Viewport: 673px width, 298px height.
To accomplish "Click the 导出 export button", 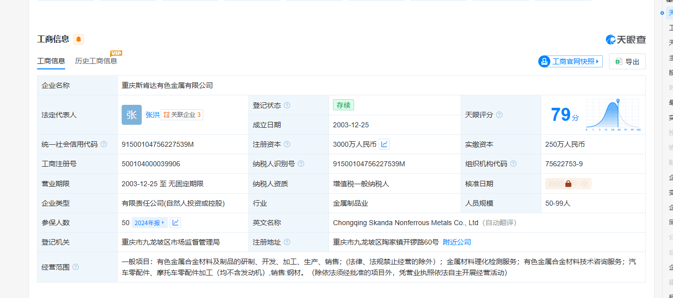I will click(627, 61).
